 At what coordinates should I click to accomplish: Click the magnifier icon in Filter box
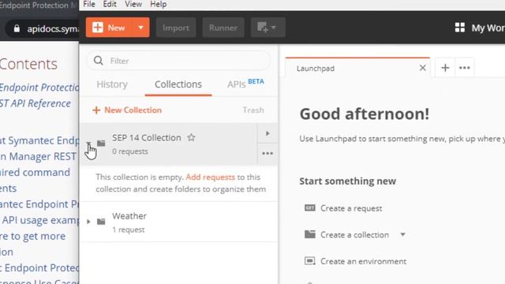pyautogui.click(x=98, y=61)
